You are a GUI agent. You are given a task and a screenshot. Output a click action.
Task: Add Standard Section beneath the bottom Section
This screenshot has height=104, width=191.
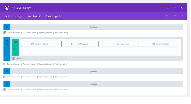pos(13,90)
